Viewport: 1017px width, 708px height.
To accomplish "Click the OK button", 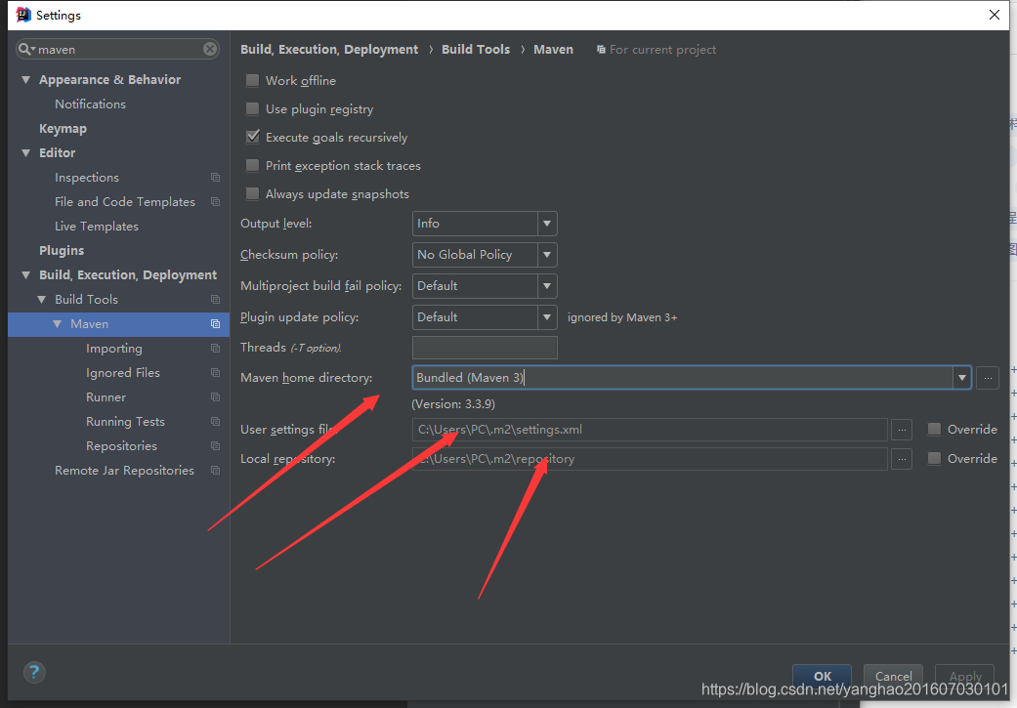I will click(x=822, y=676).
